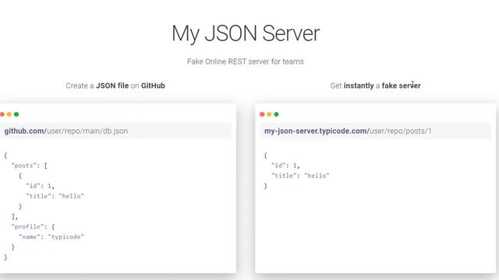Click the "id": 1, line in db.json
499x280 pixels.
click(40, 186)
